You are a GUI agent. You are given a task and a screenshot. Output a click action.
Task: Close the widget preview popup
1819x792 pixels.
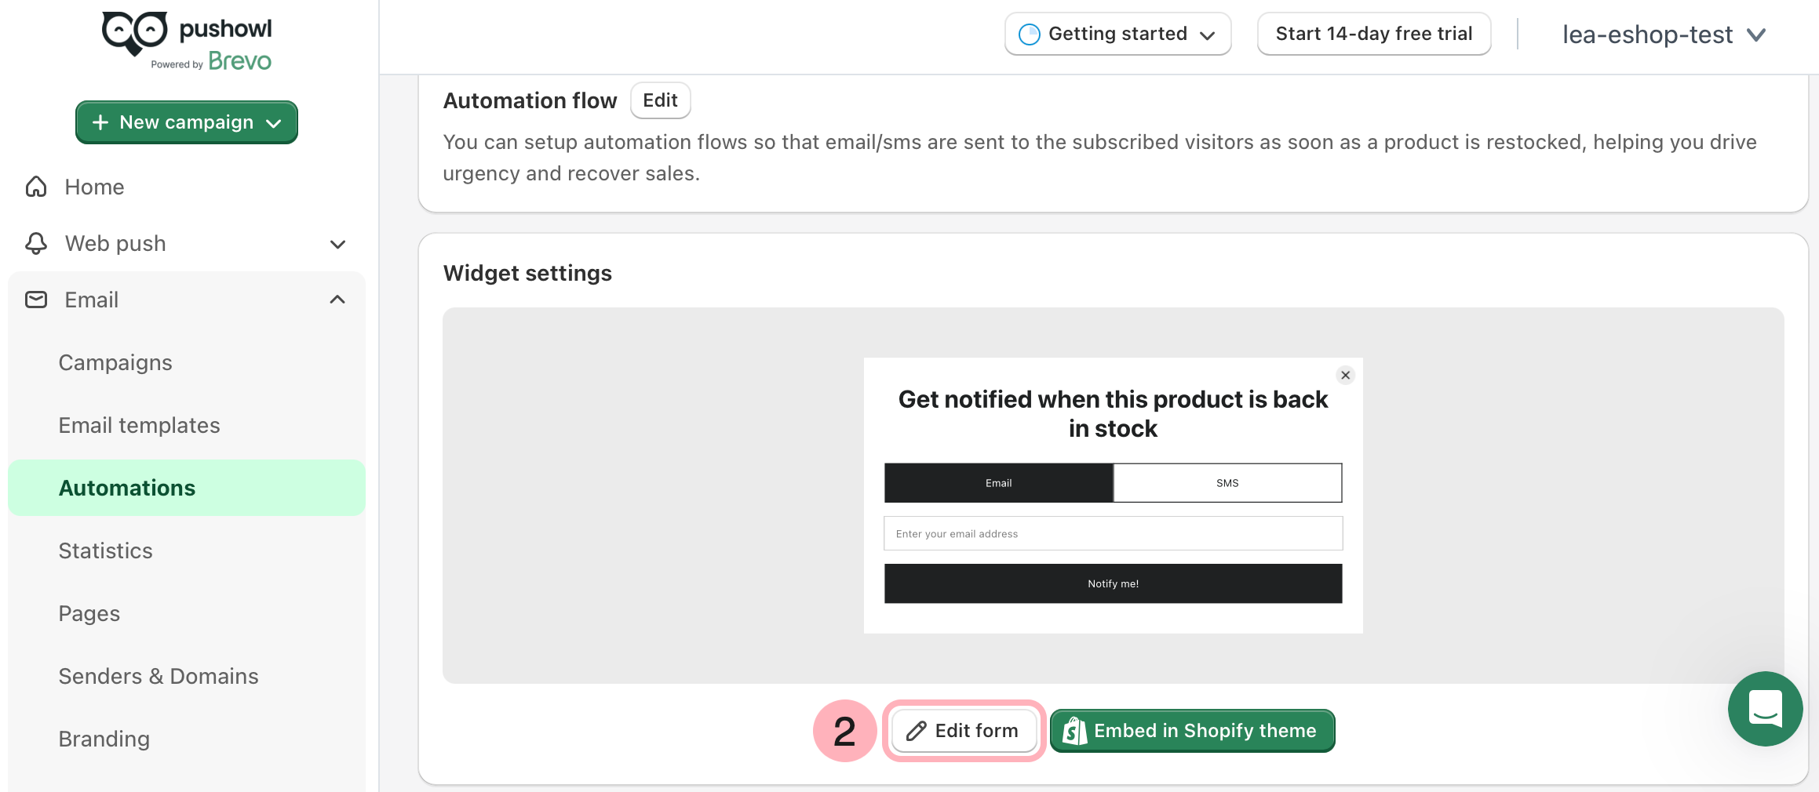tap(1345, 375)
